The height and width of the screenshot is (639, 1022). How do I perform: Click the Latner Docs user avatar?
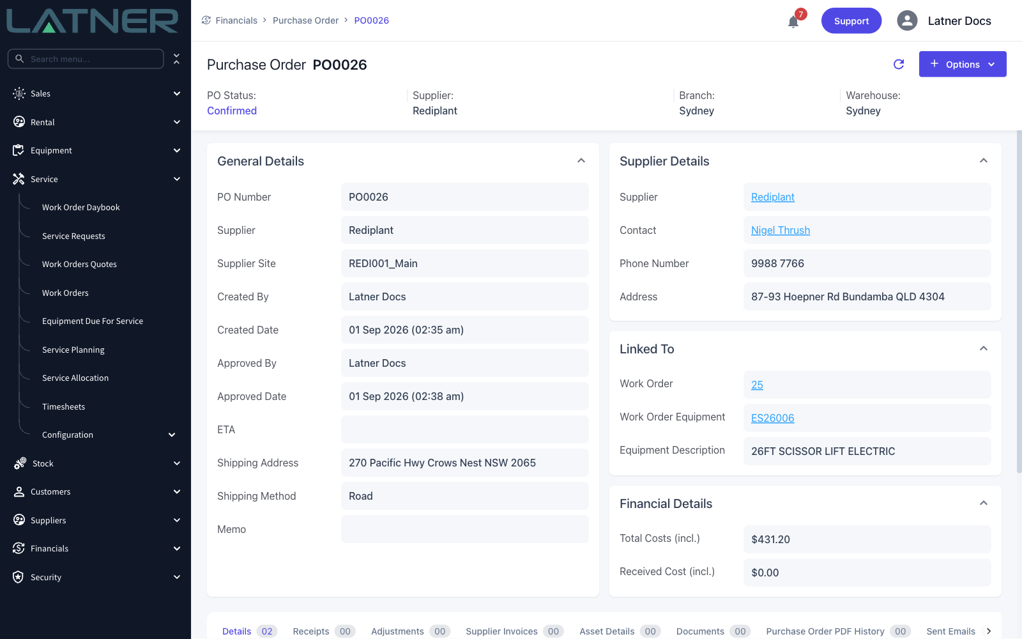[x=907, y=20]
